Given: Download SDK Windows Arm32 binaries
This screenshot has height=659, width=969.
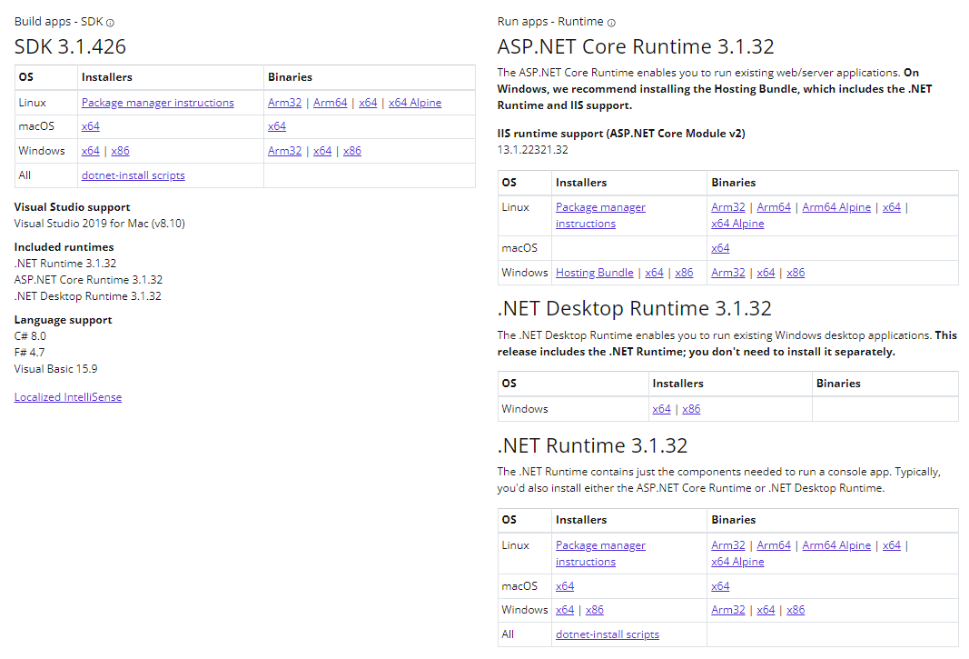Looking at the screenshot, I should tap(284, 151).
